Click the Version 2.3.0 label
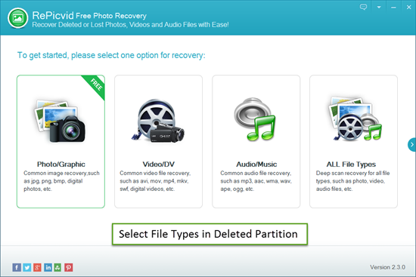This screenshot has width=416, height=277. coord(387,267)
